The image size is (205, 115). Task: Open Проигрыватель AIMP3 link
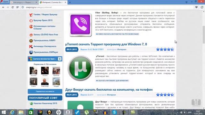(x=44, y=41)
